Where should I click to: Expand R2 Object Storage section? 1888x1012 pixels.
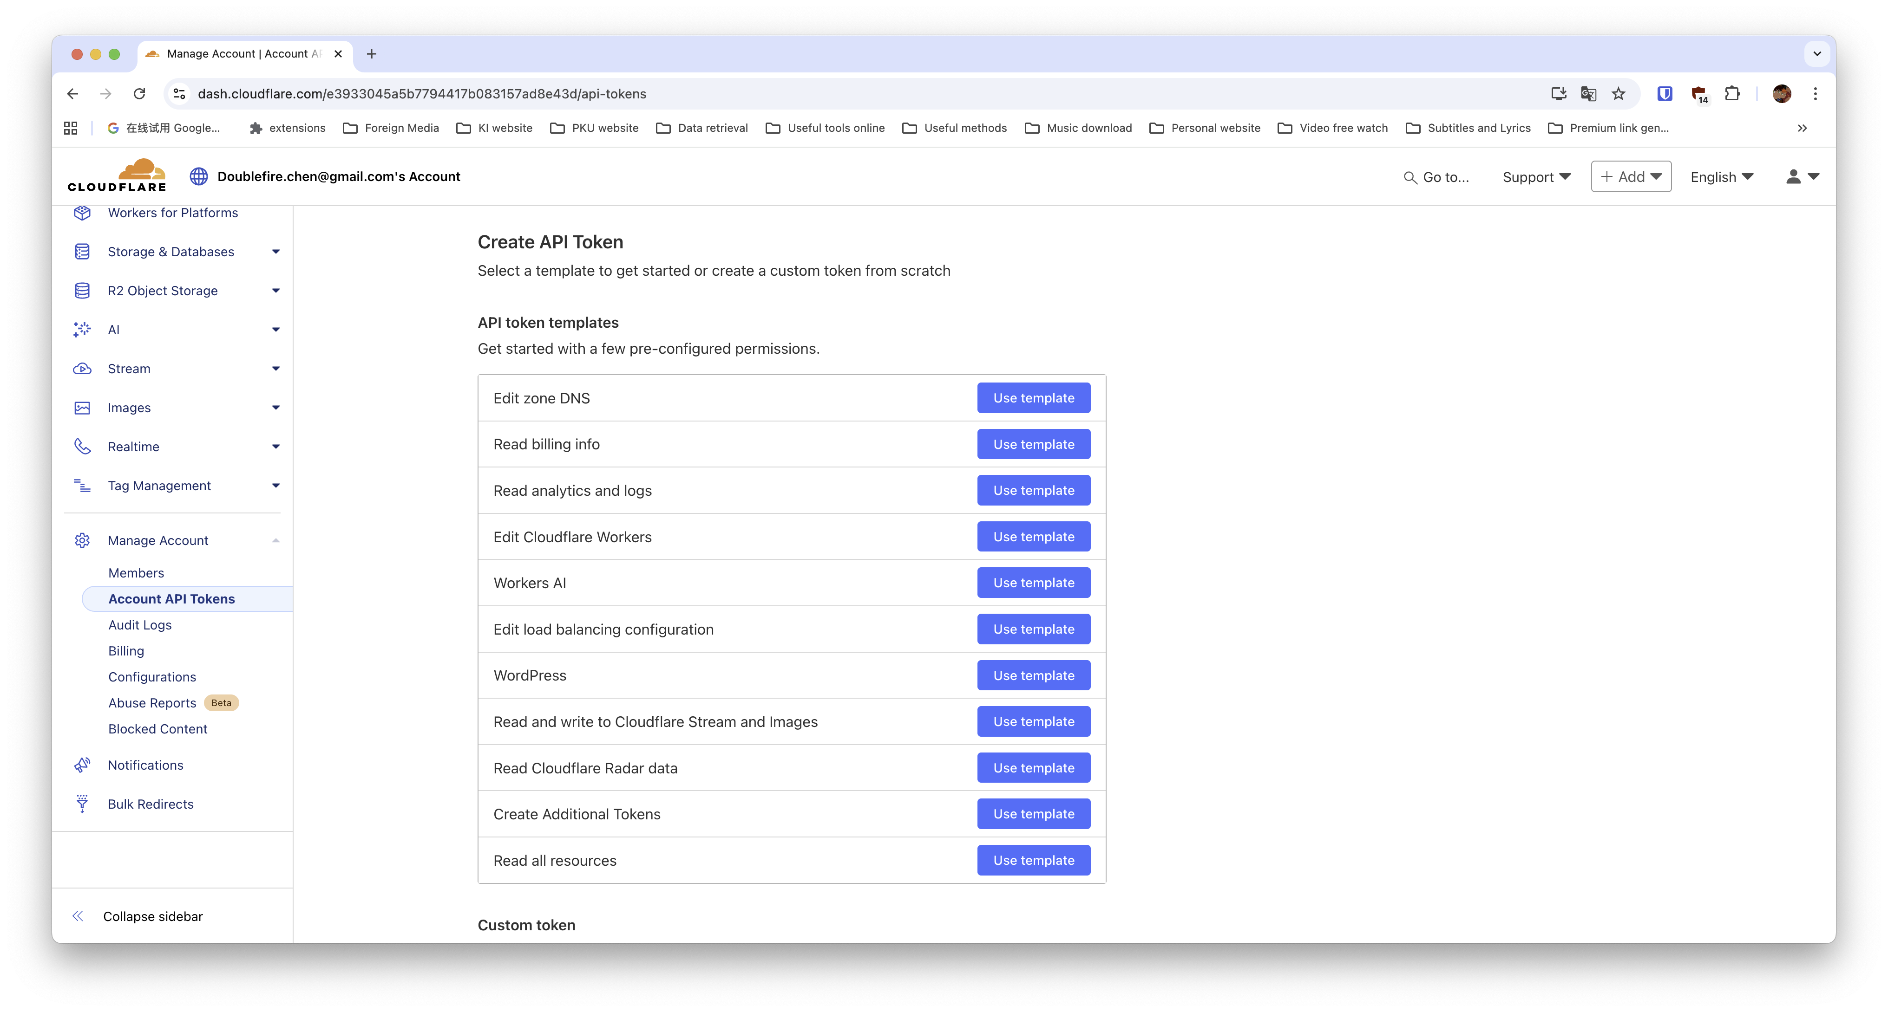coord(275,291)
